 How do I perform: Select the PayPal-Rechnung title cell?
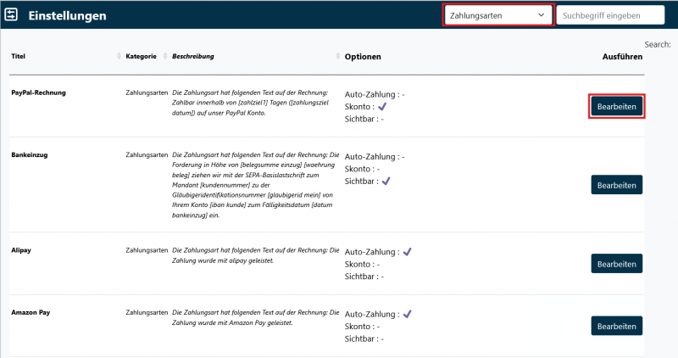[x=38, y=90]
